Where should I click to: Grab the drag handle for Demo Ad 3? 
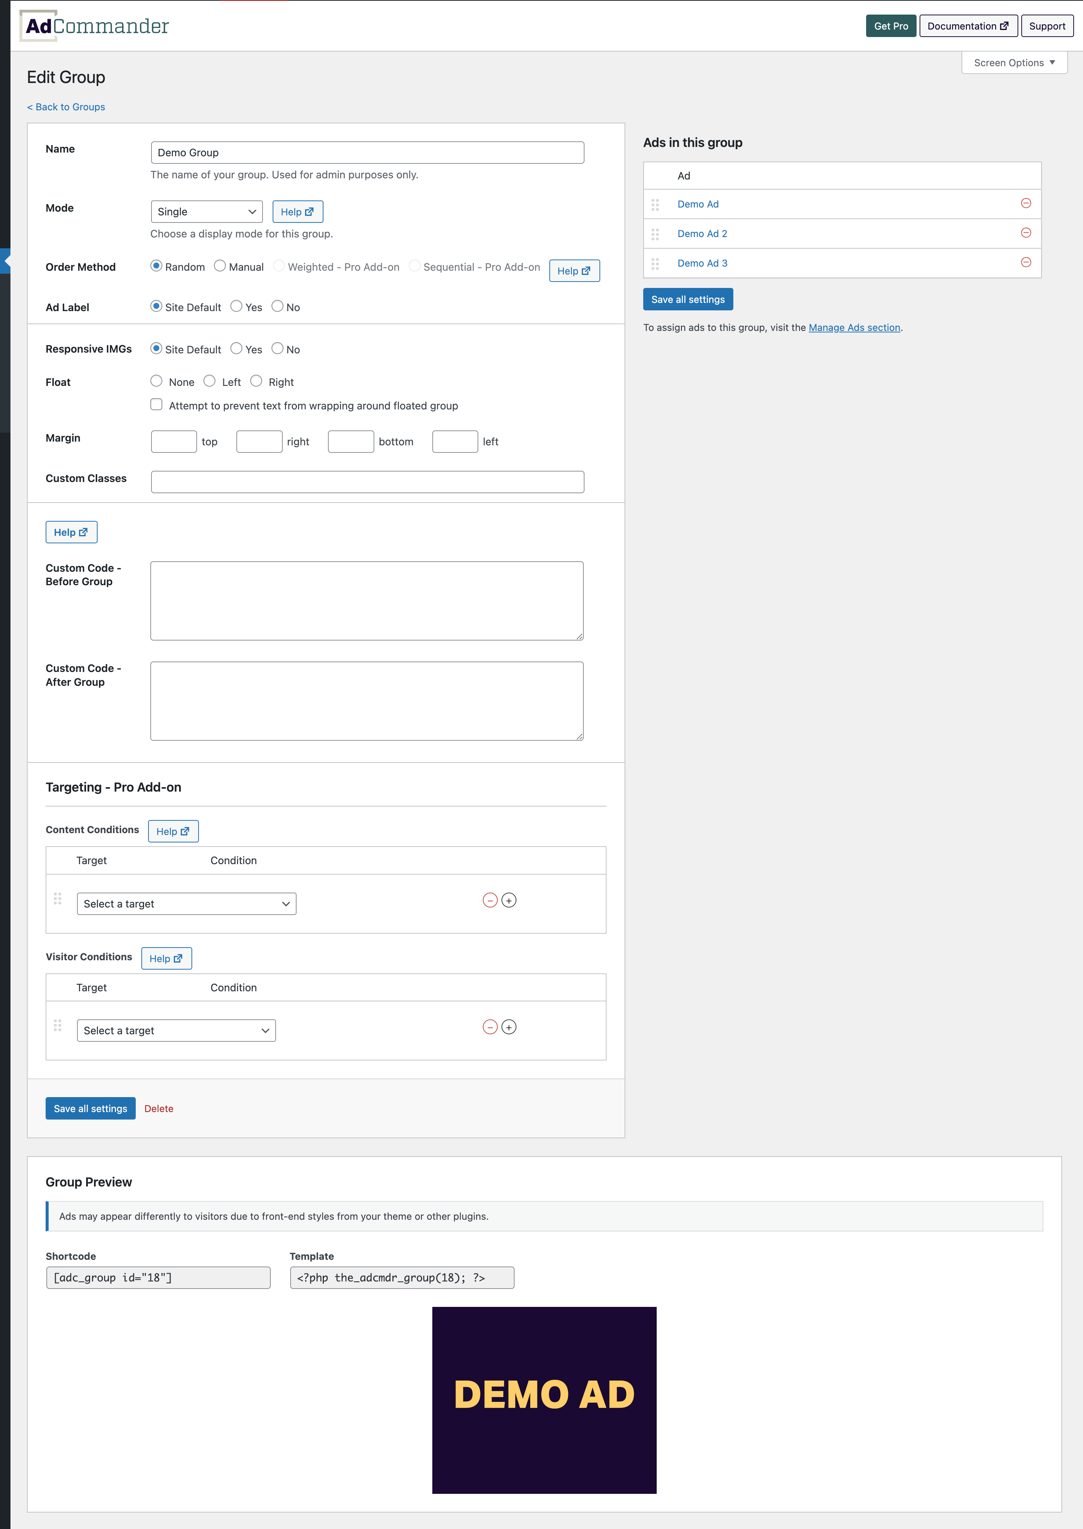point(655,263)
